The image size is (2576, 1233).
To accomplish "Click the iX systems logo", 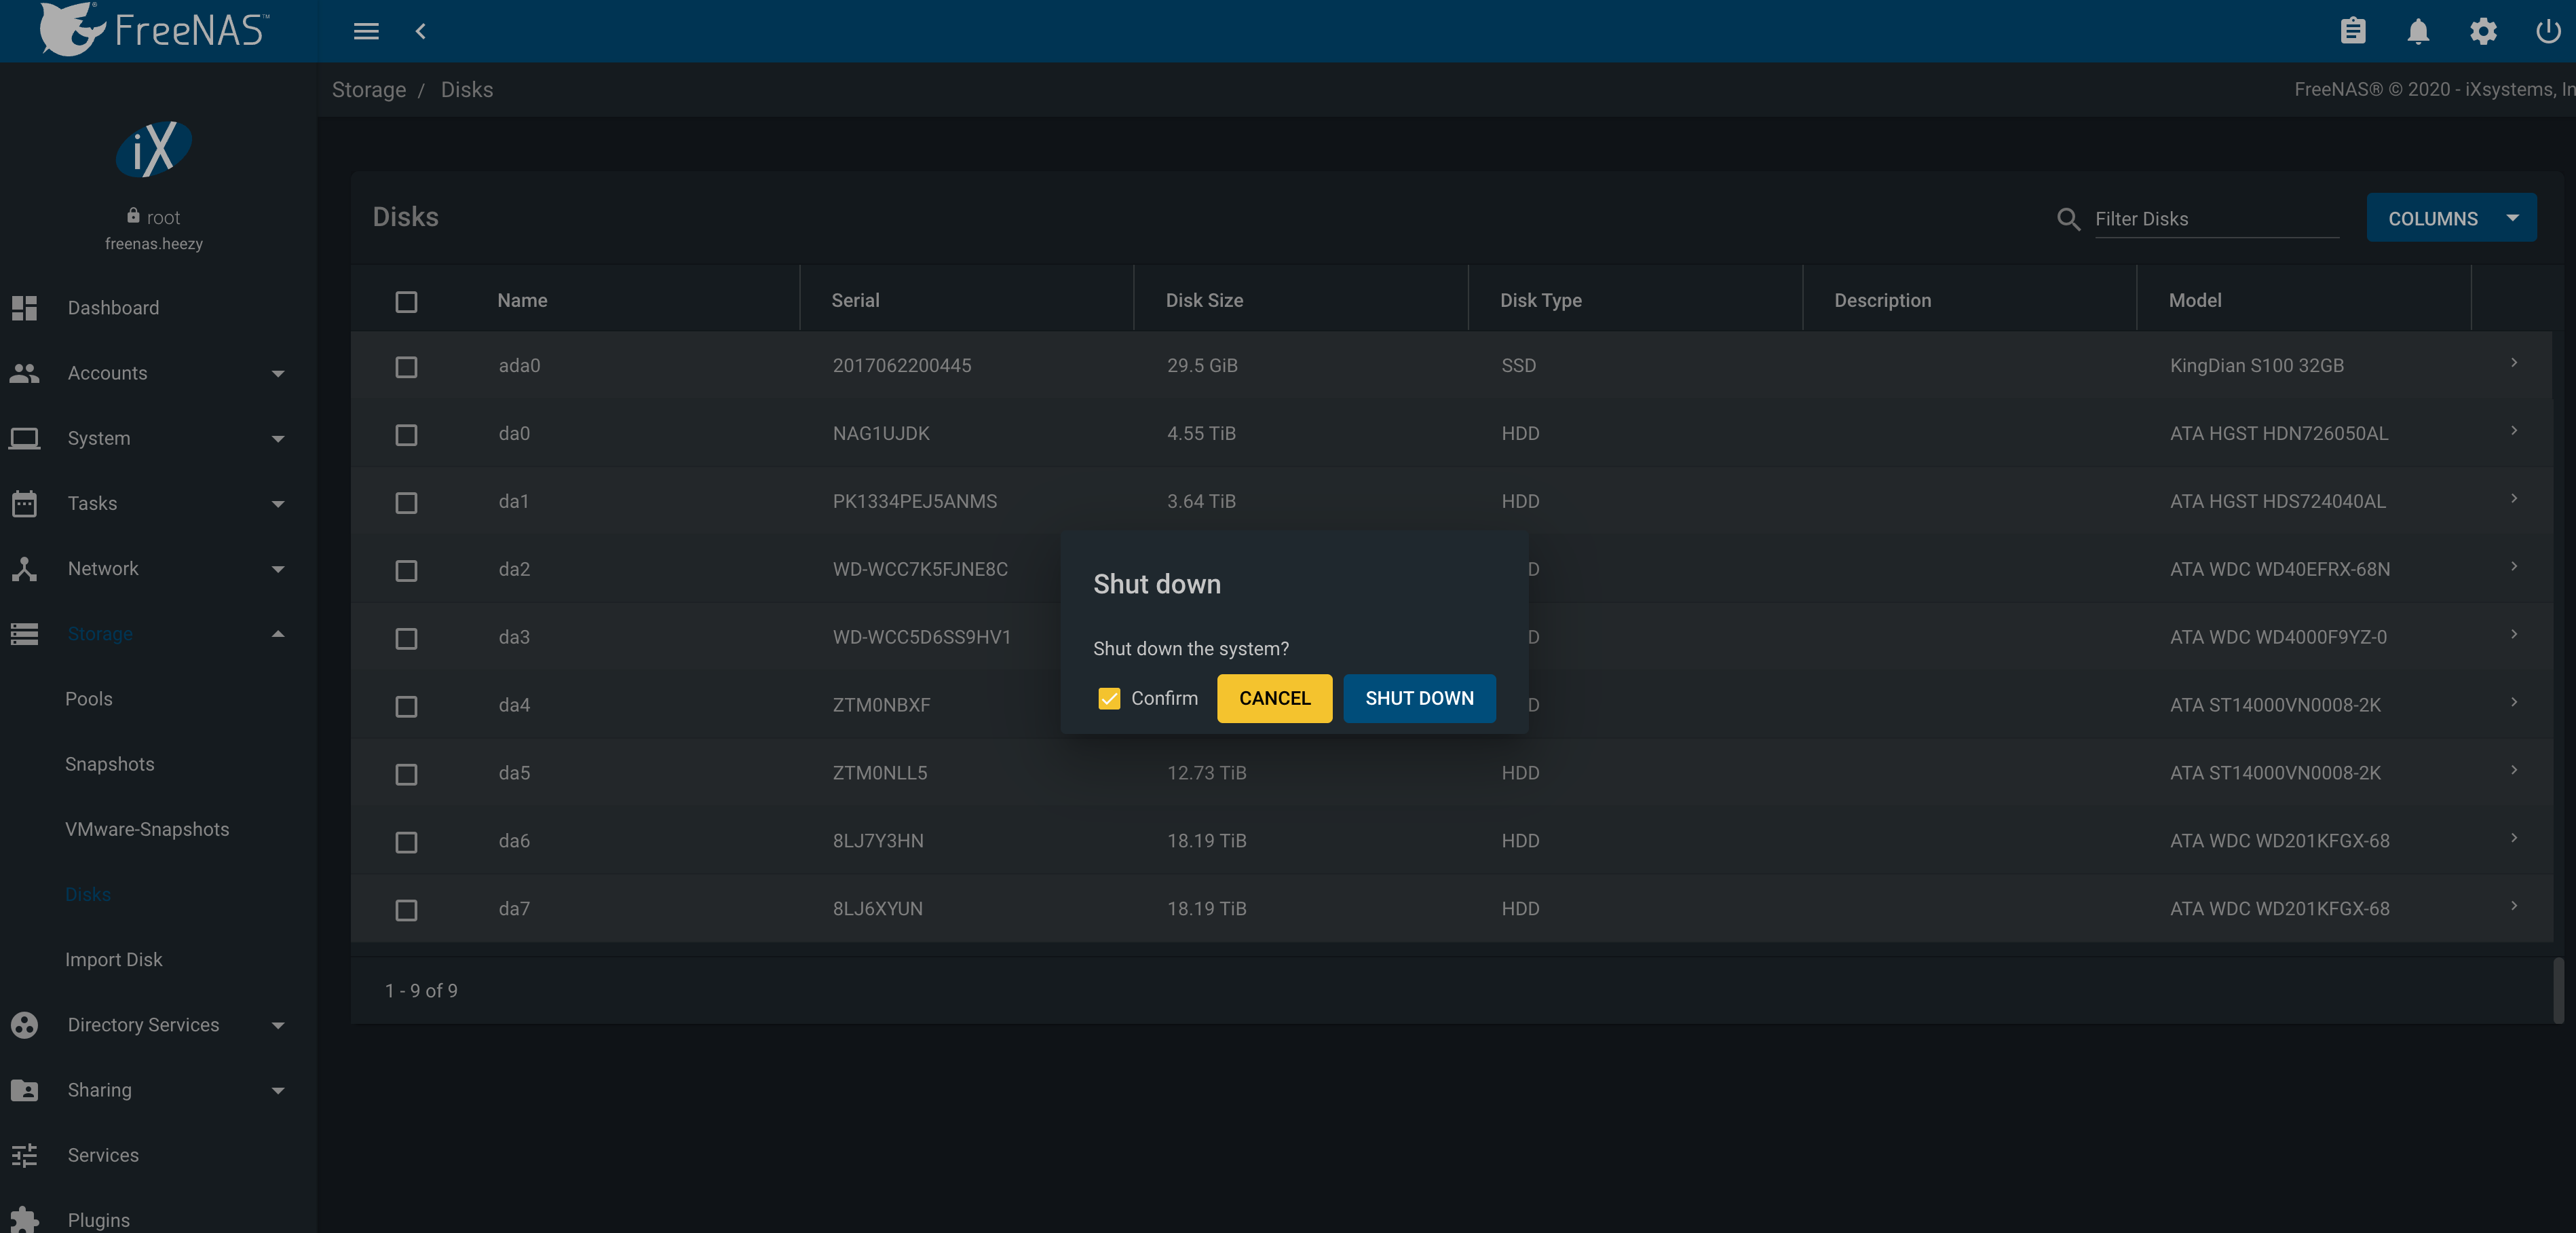I will point(153,149).
